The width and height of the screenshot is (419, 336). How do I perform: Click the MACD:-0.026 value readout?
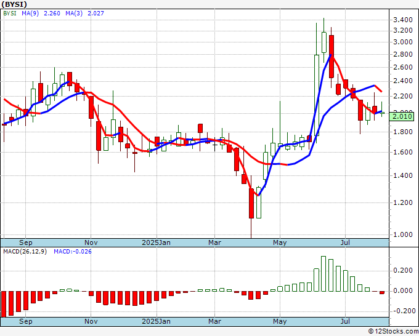[73, 252]
